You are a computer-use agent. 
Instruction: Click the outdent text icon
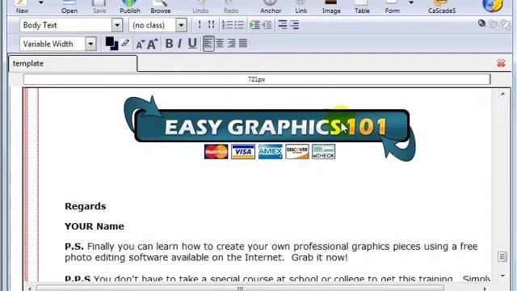pyautogui.click(x=267, y=25)
